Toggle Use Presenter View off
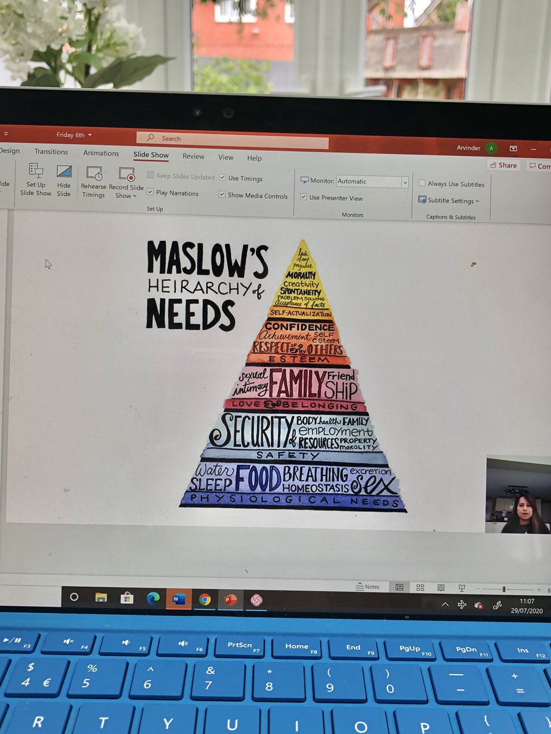Screen dimensions: 551x734 (x=304, y=197)
